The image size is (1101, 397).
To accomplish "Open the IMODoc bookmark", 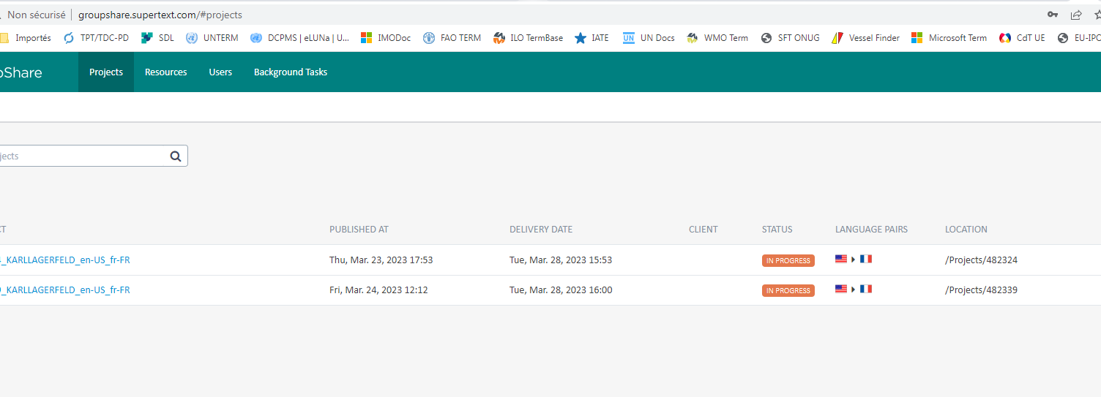I will (x=386, y=38).
